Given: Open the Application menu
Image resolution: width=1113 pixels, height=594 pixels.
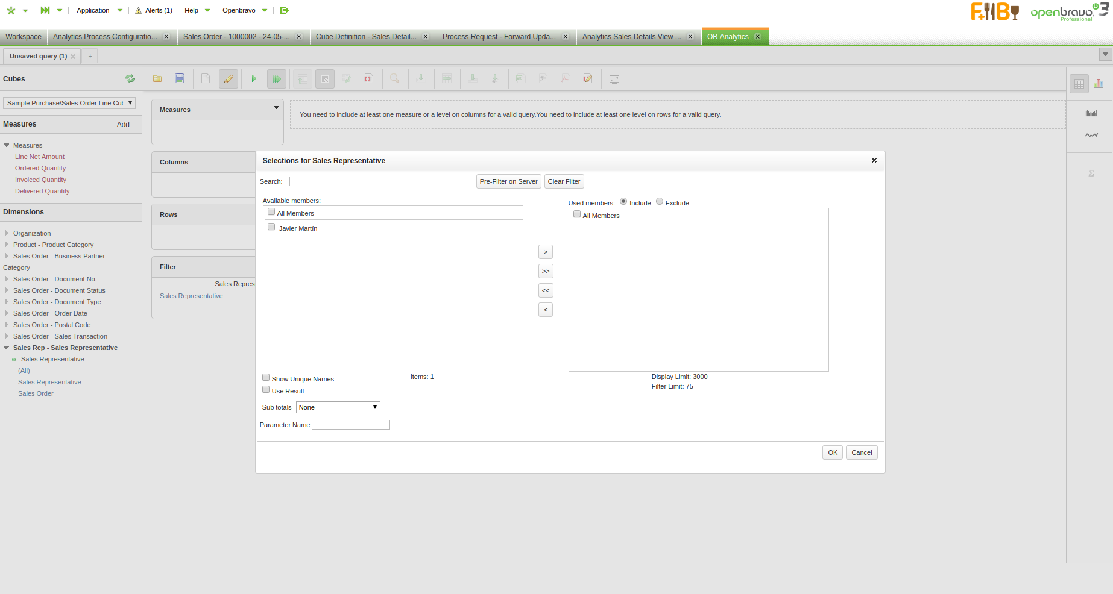Looking at the screenshot, I should [x=93, y=10].
